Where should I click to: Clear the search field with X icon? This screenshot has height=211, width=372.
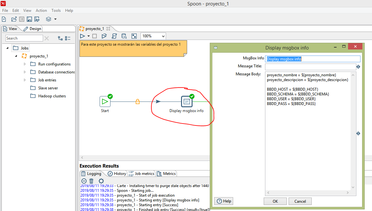[x=47, y=38]
